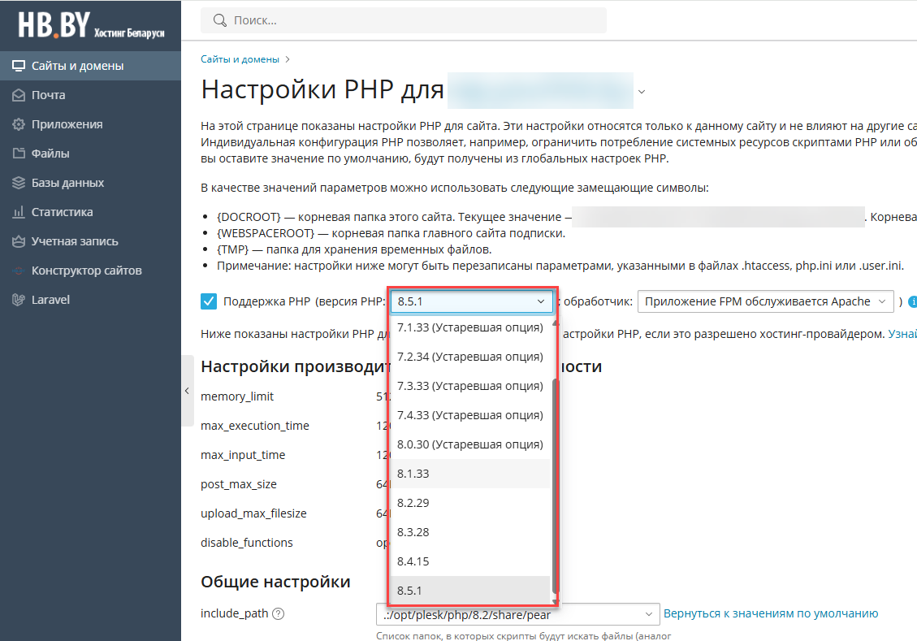Screen dimensions: 917x641
Task: Click the Сайты и домены breadcrumb link
Action: point(240,59)
